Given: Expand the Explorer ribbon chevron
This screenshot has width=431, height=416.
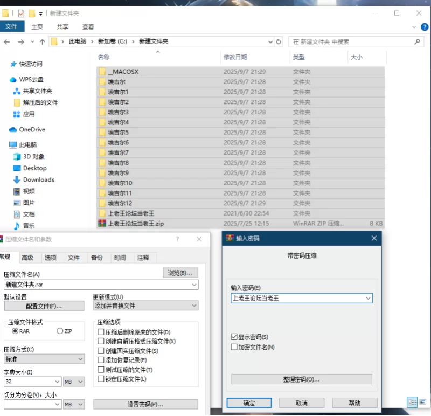Looking at the screenshot, I should 414,27.
